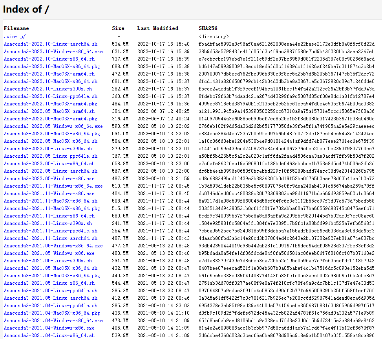This screenshot has width=382, height=339.
Task: Download Anaconda3-2021.11-Linux-aarch64.sh
Action: (x=50, y=238)
